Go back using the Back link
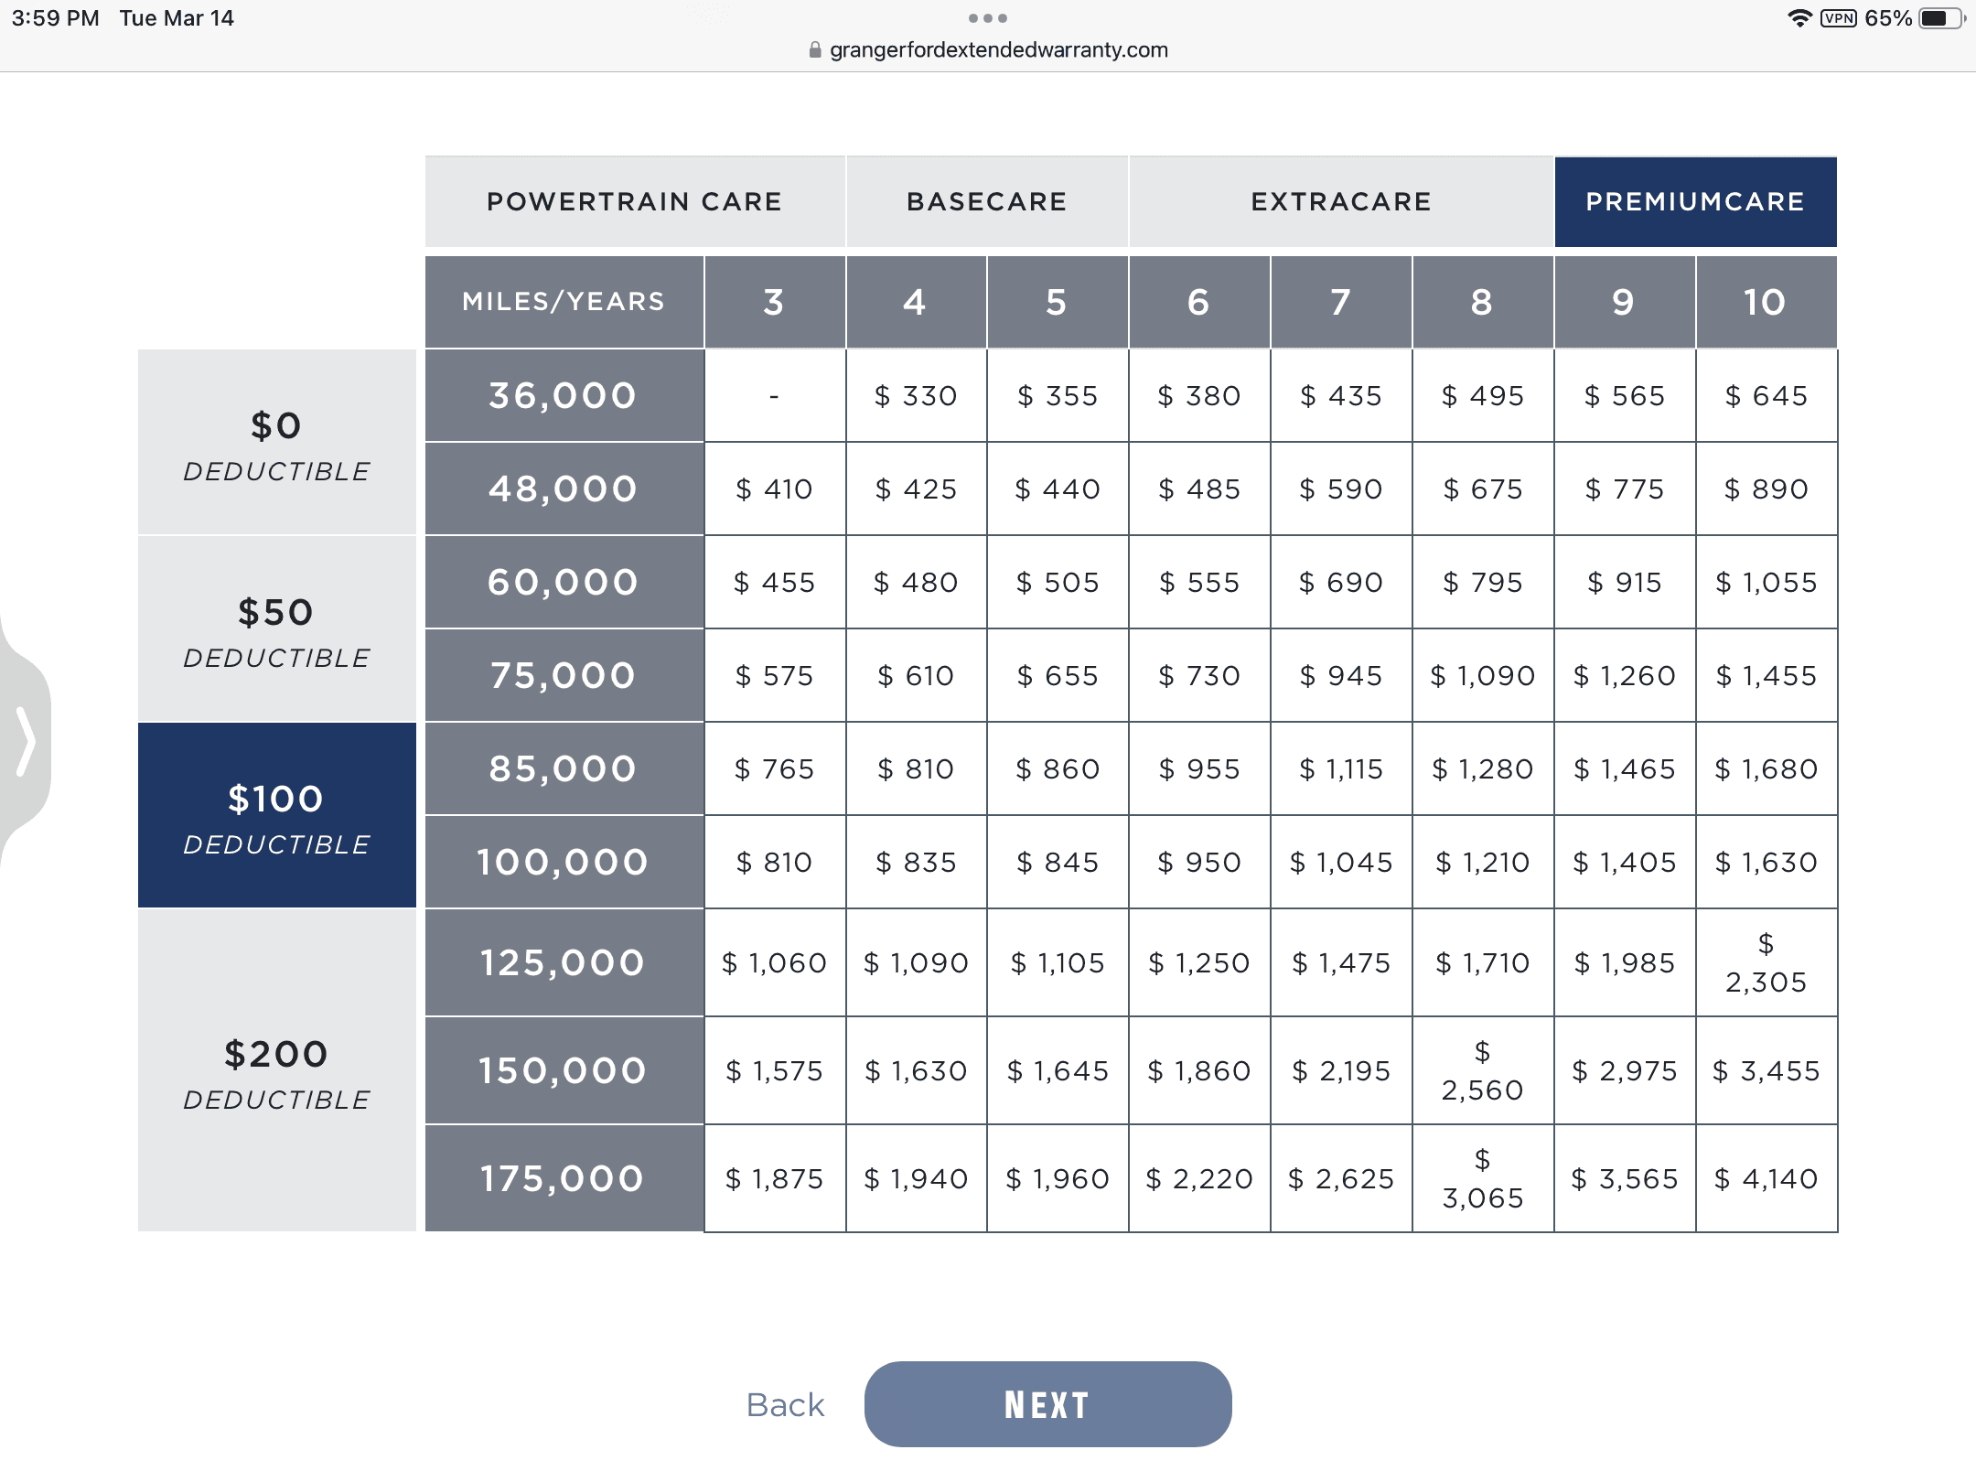 (785, 1405)
